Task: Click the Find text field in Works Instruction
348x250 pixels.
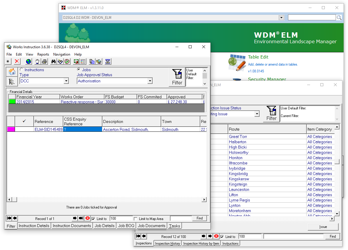Action: (181, 219)
